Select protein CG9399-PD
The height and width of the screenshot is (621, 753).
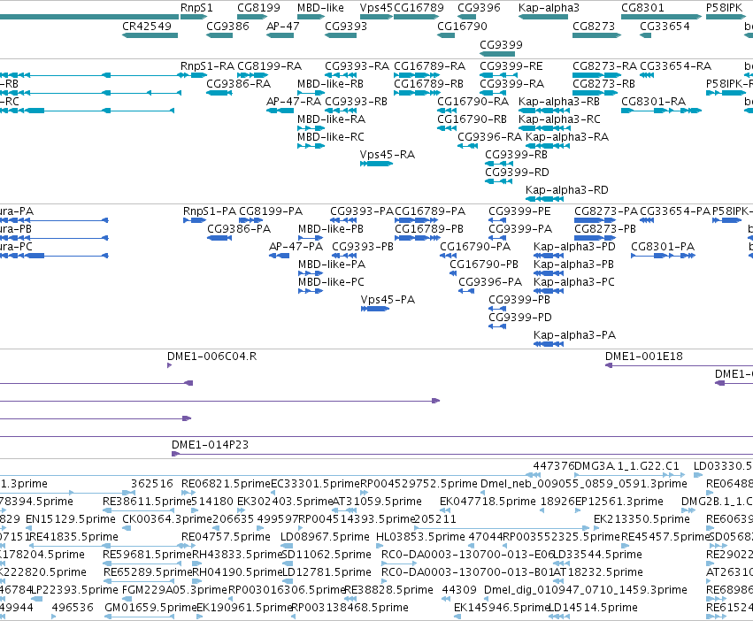coord(497,326)
